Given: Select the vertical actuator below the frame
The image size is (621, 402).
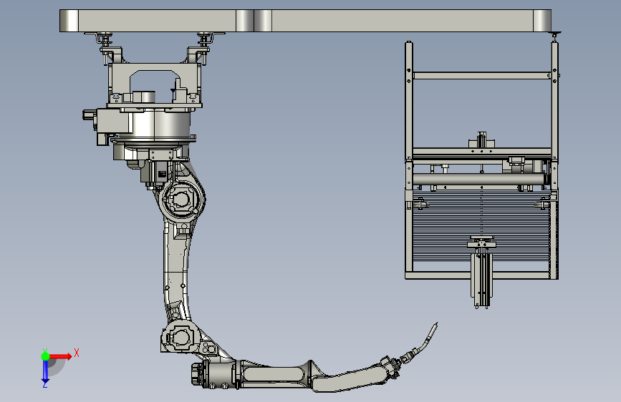Looking at the screenshot, I should point(481,280).
